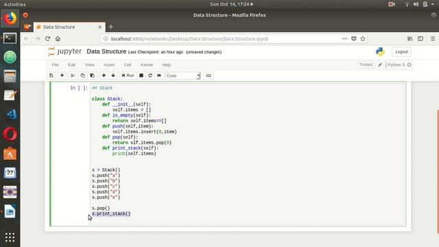This screenshot has height=247, width=439.
Task: Click the pencil edit mode icon
Action: click(380, 65)
